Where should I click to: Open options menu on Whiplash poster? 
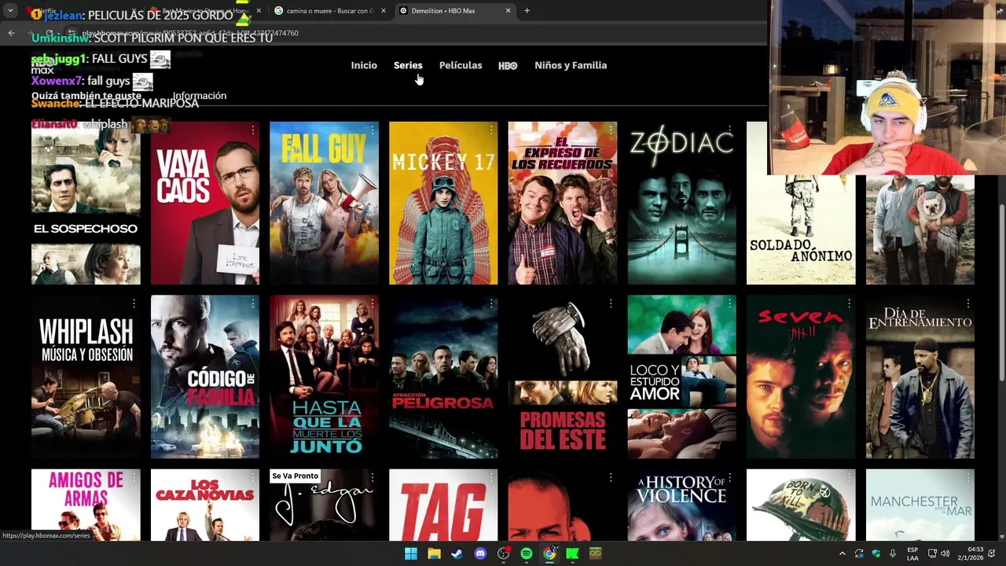pos(134,303)
